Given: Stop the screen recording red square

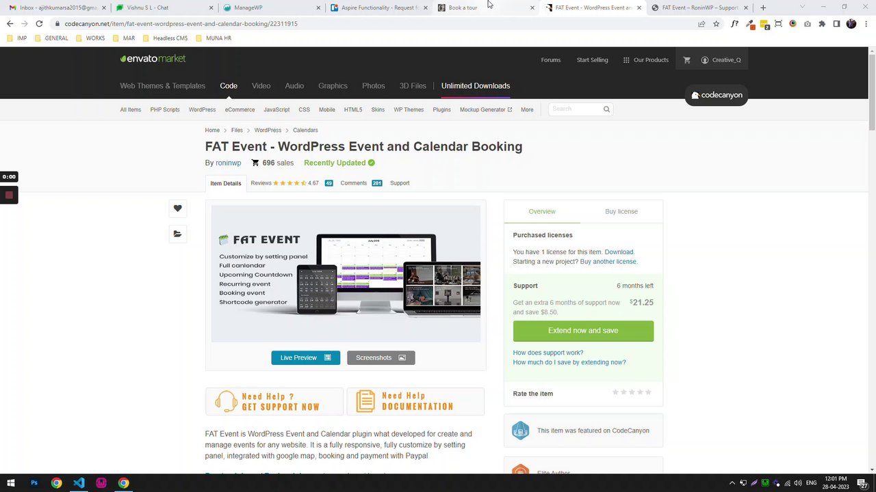Looking at the screenshot, I should point(9,195).
